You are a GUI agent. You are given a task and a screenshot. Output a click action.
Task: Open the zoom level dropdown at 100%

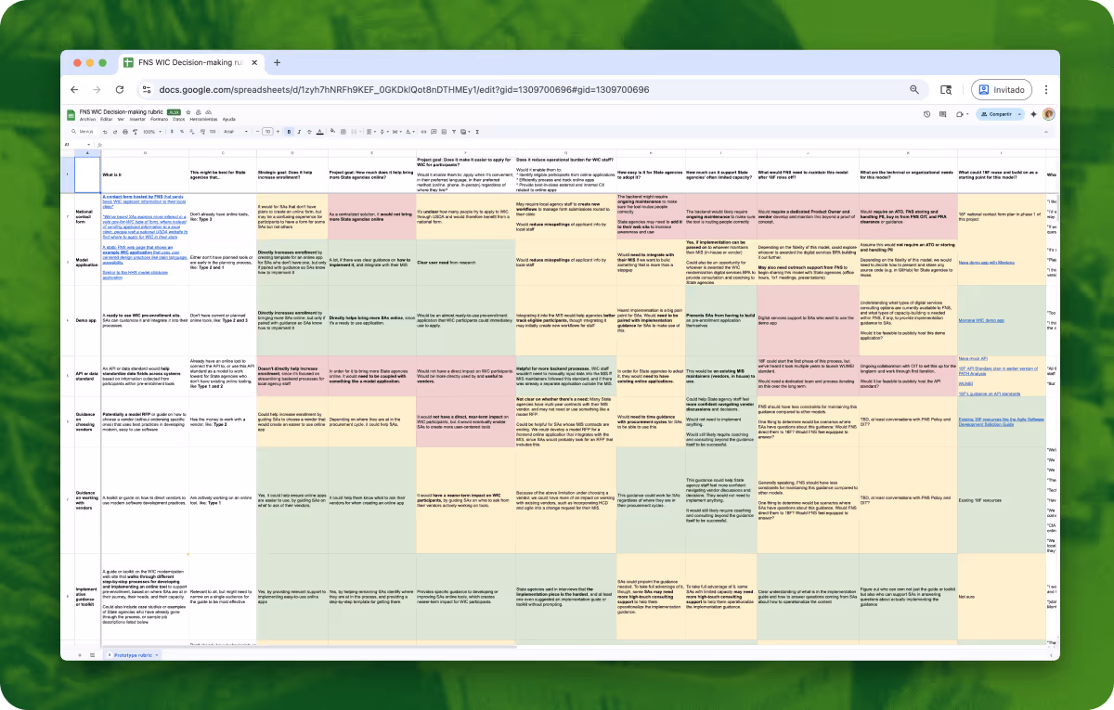[149, 131]
